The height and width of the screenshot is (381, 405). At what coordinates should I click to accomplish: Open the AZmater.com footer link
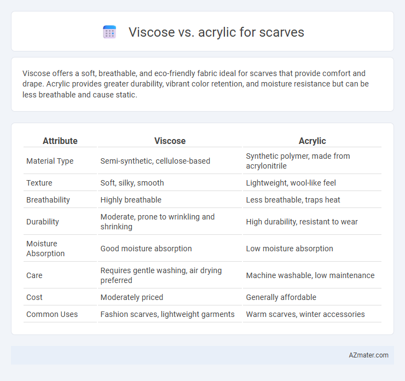point(368,355)
